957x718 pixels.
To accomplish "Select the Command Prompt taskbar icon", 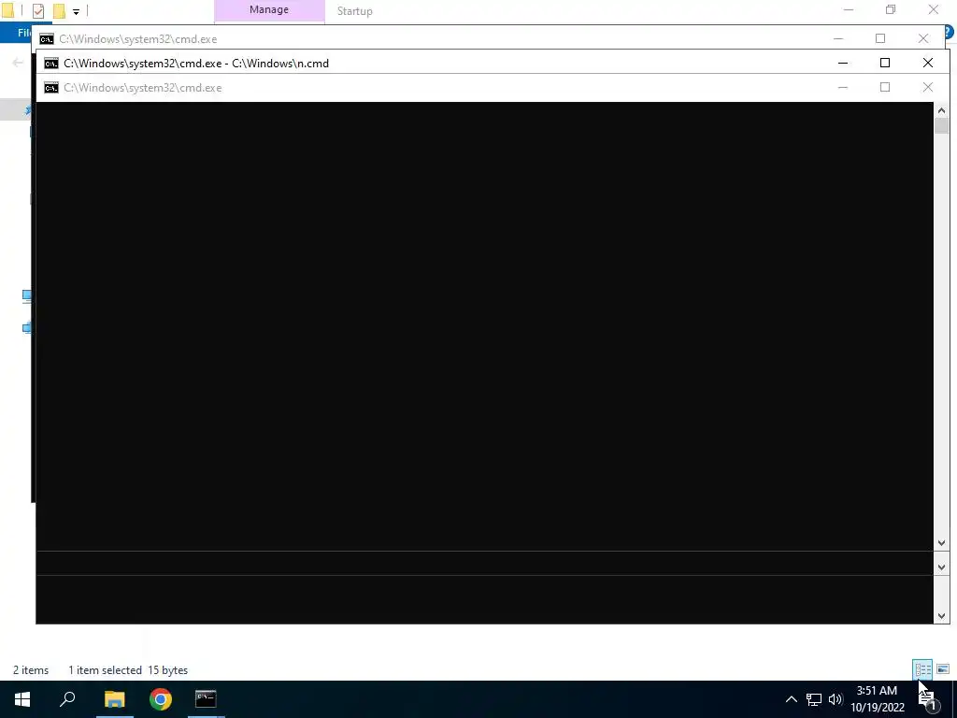I will [x=206, y=699].
